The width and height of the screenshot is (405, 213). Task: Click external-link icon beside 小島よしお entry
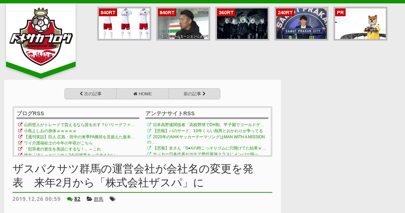tap(20, 131)
